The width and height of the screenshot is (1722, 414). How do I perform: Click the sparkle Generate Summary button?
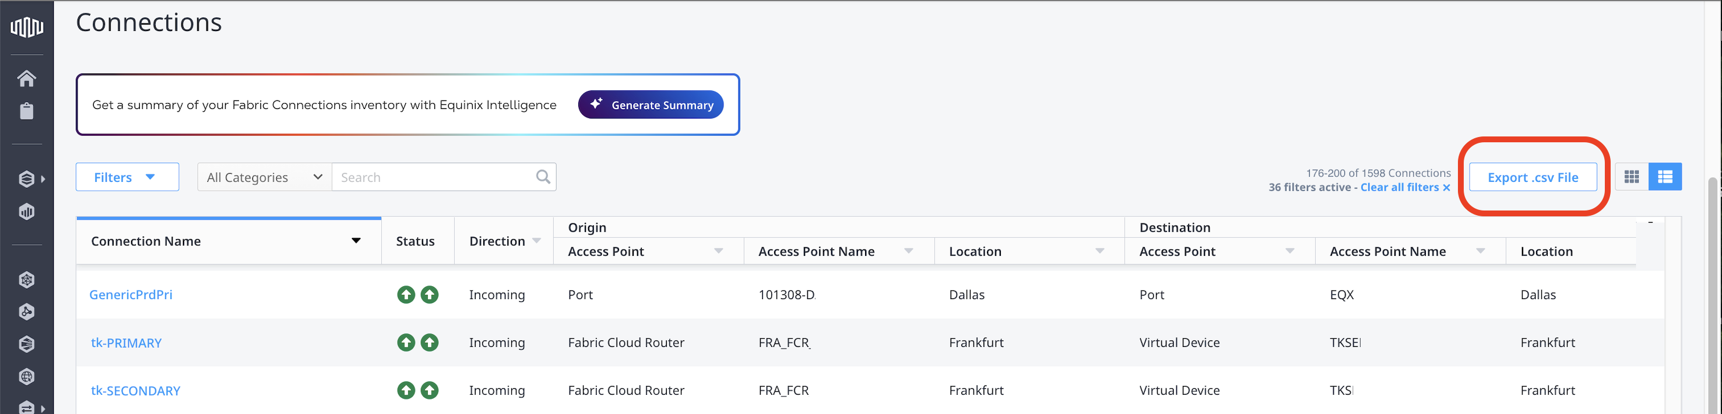651,105
